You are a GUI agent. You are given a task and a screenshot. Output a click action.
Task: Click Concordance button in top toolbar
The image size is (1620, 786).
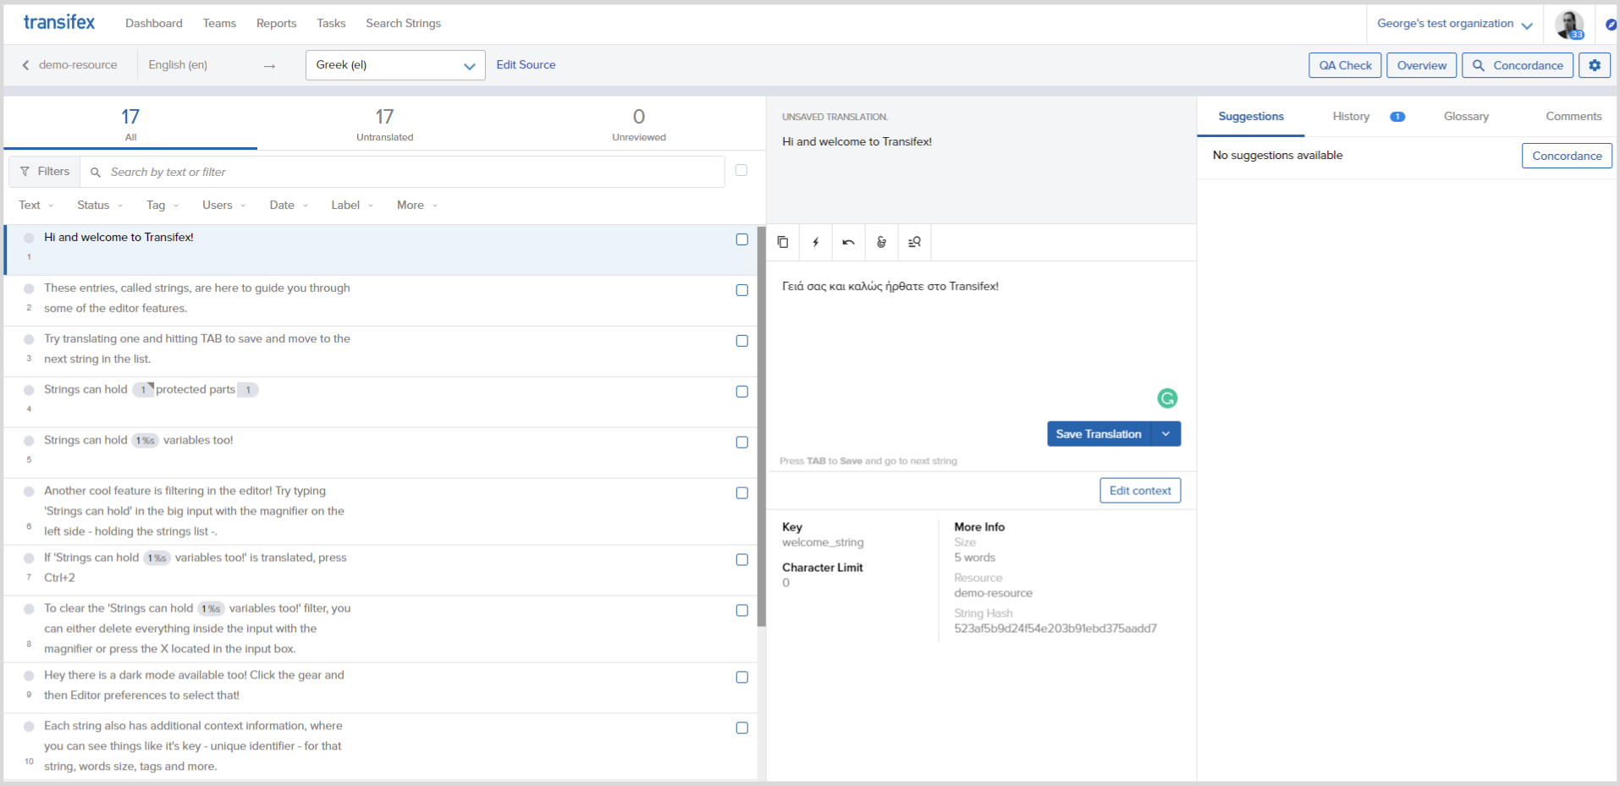[x=1518, y=65]
